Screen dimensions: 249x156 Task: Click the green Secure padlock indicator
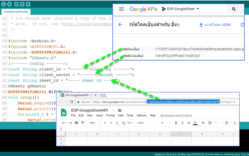(x=83, y=102)
